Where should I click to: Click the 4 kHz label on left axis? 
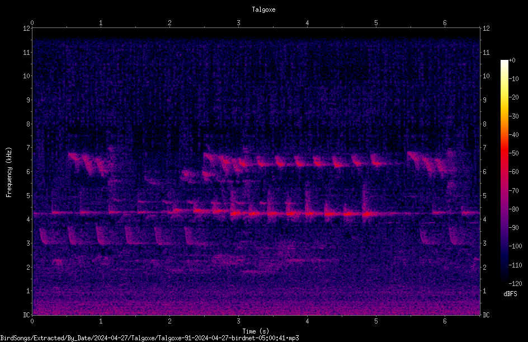point(29,219)
